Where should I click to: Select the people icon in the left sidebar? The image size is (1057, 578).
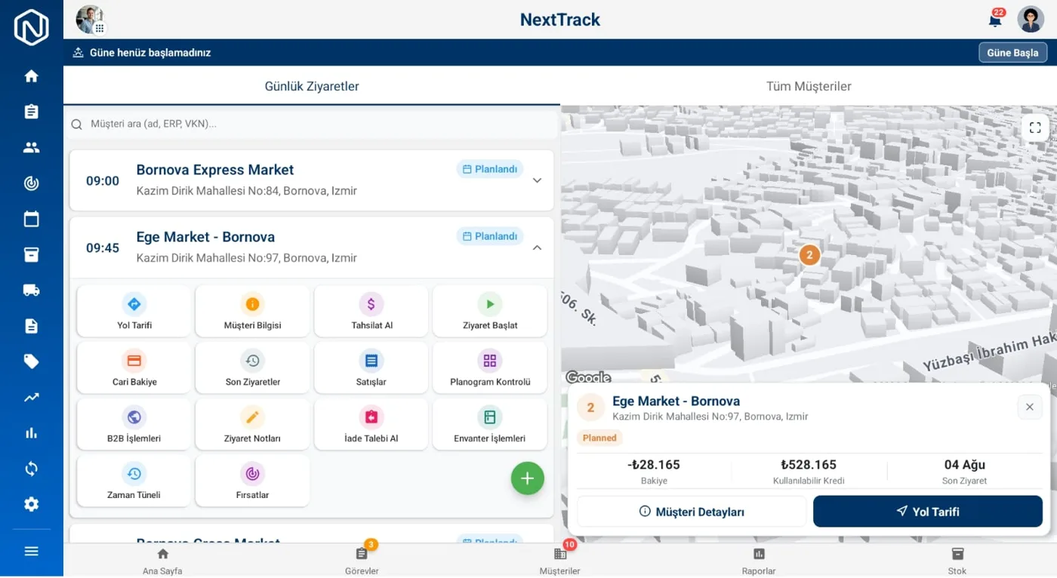tap(31, 148)
